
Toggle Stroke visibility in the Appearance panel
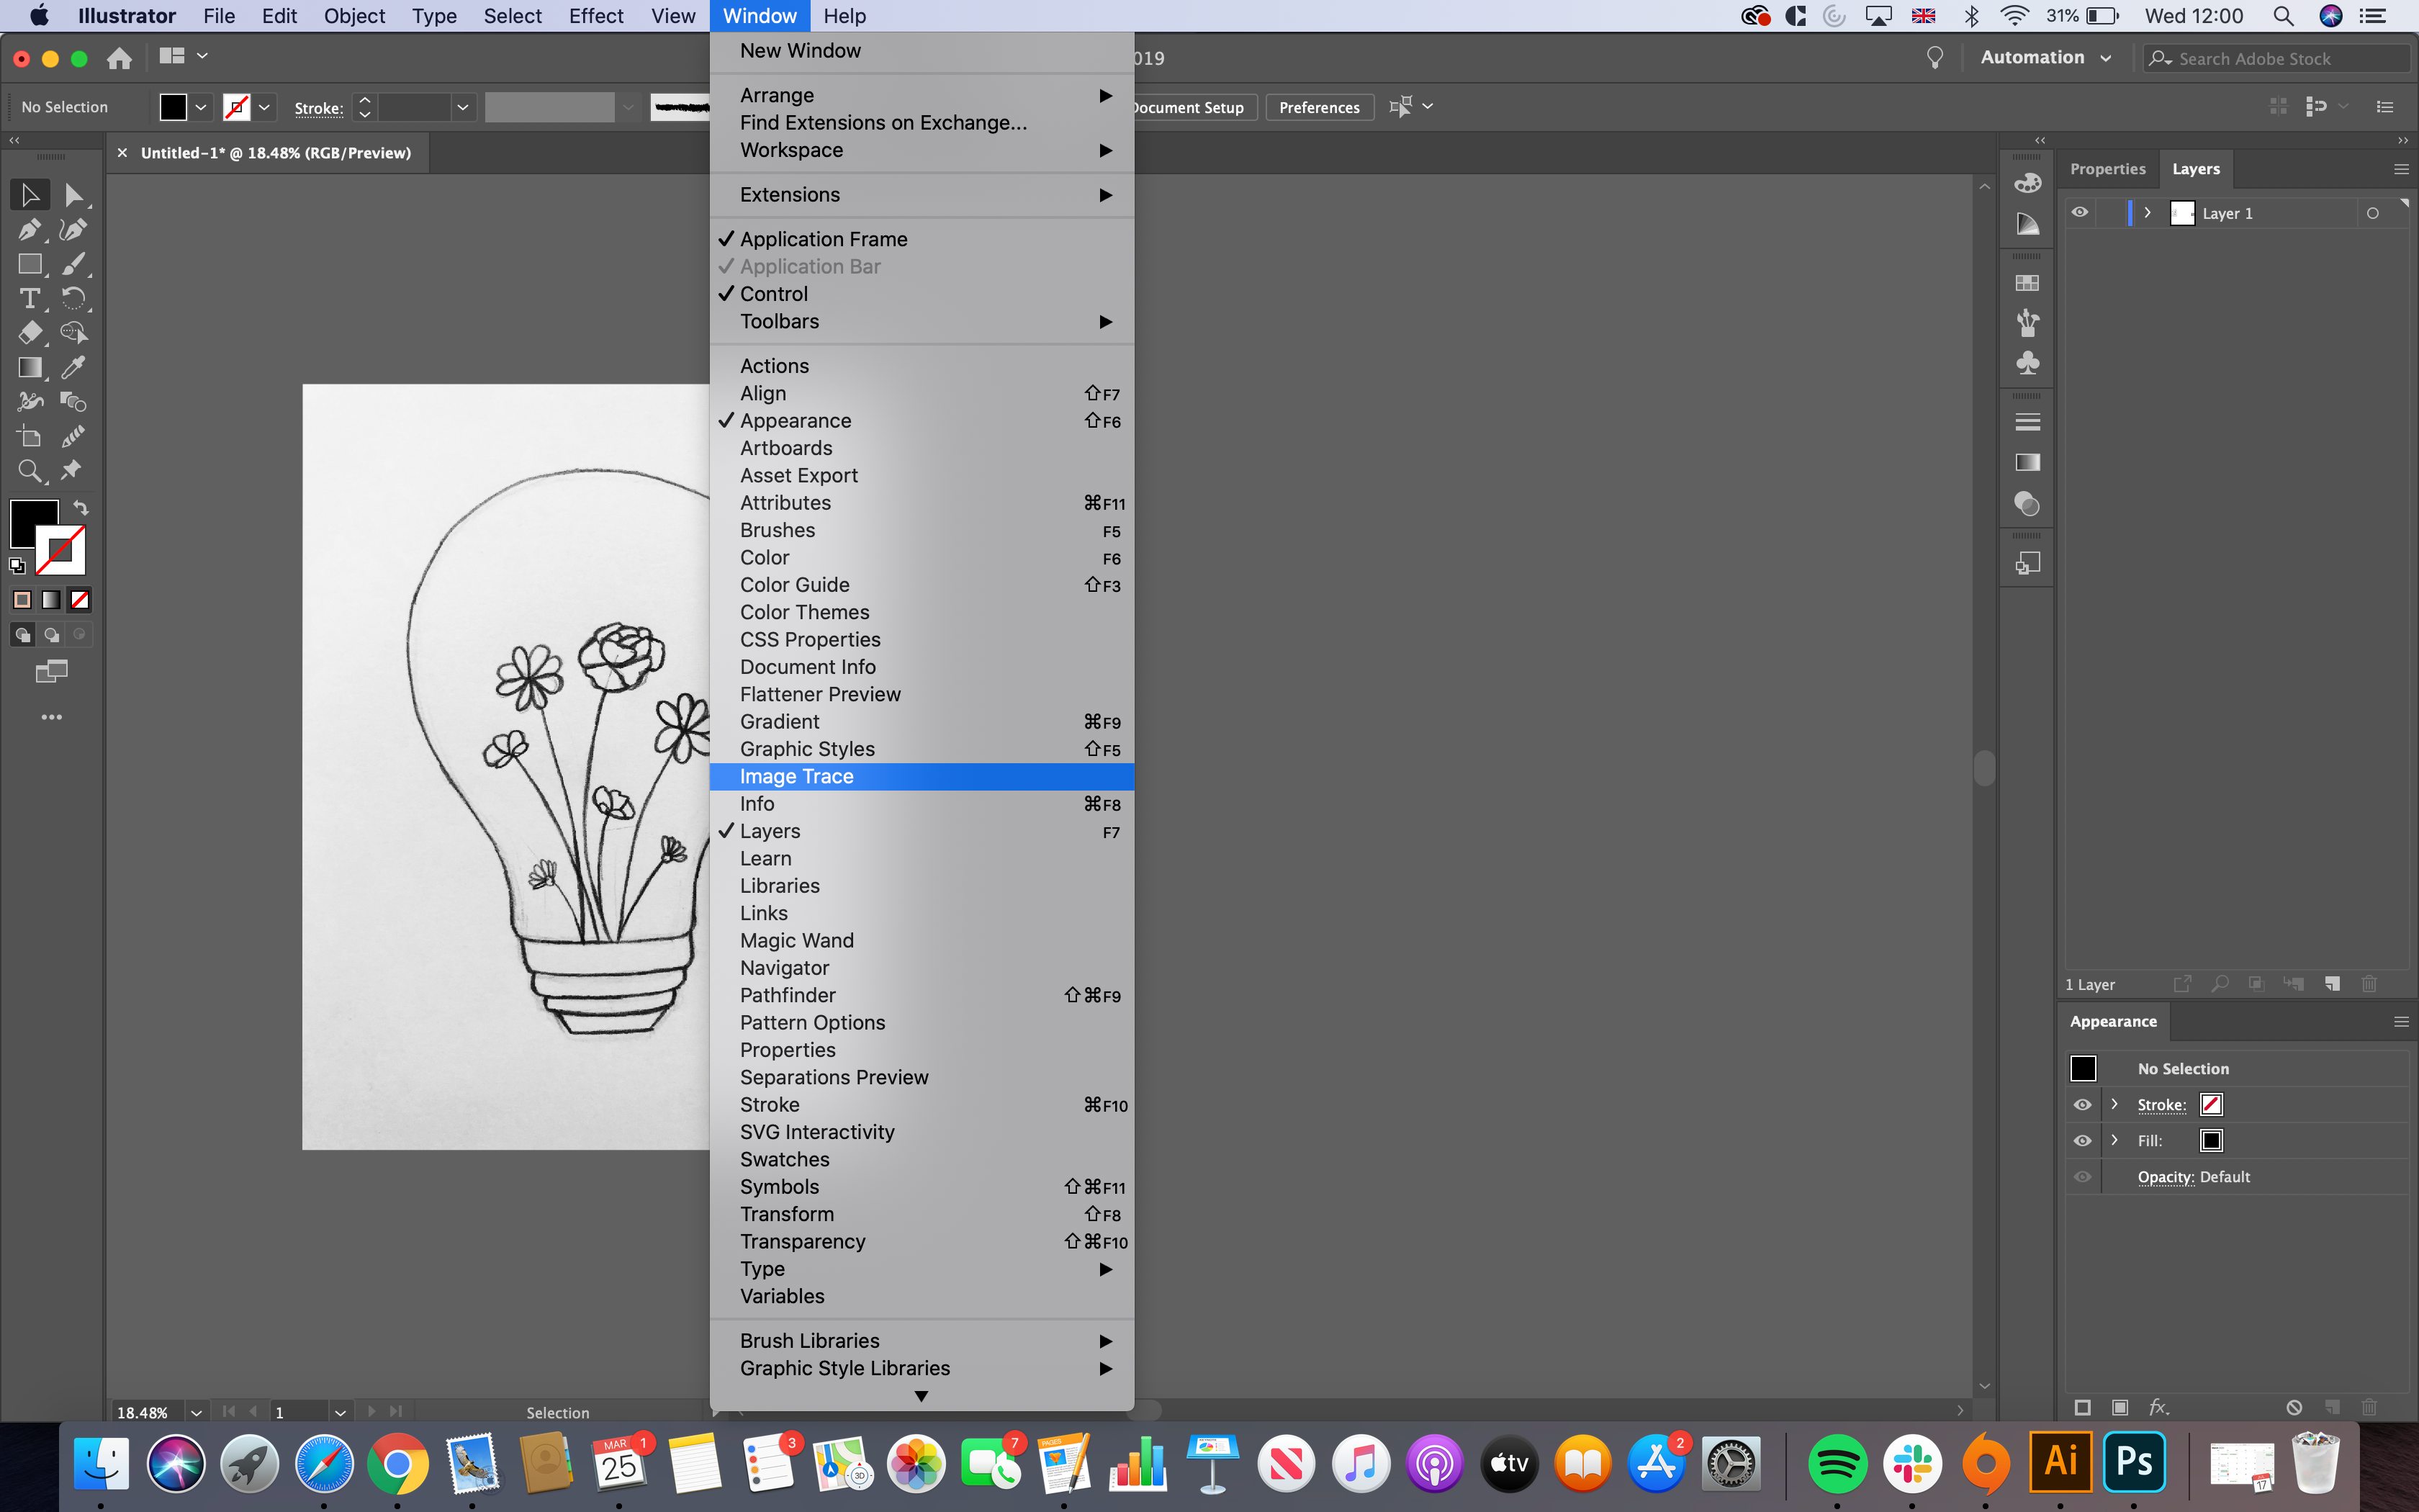point(2082,1105)
